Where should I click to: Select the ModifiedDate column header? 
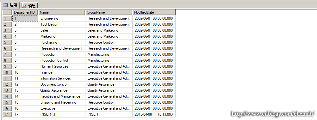154,12
